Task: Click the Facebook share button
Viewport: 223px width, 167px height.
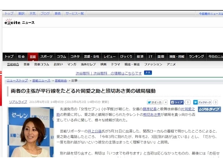Action: (x=177, y=102)
